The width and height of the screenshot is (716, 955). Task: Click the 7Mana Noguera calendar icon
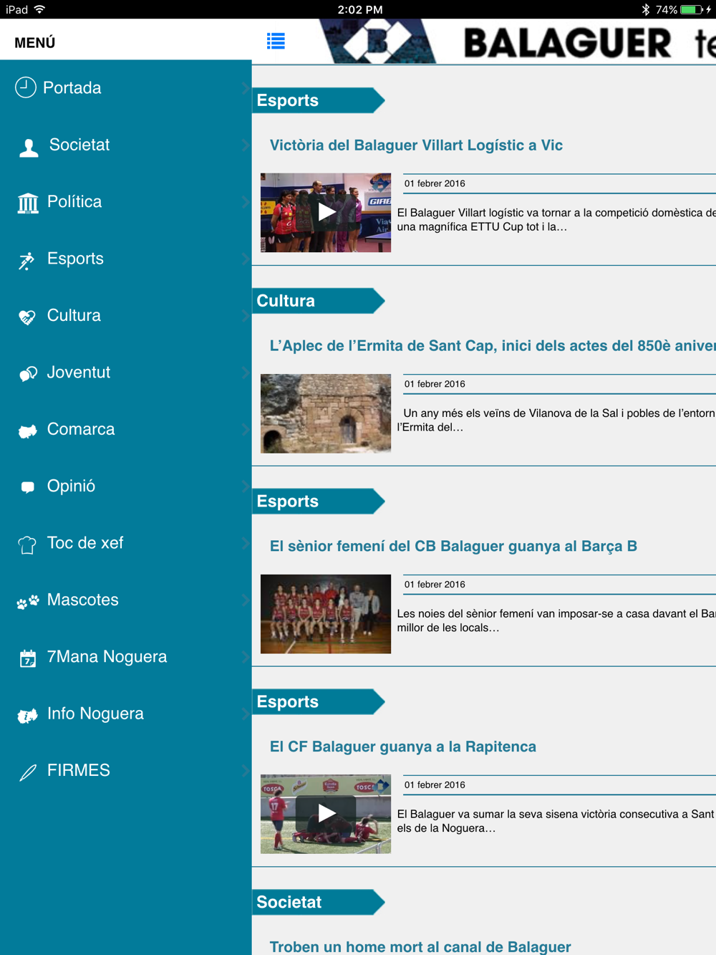28,658
